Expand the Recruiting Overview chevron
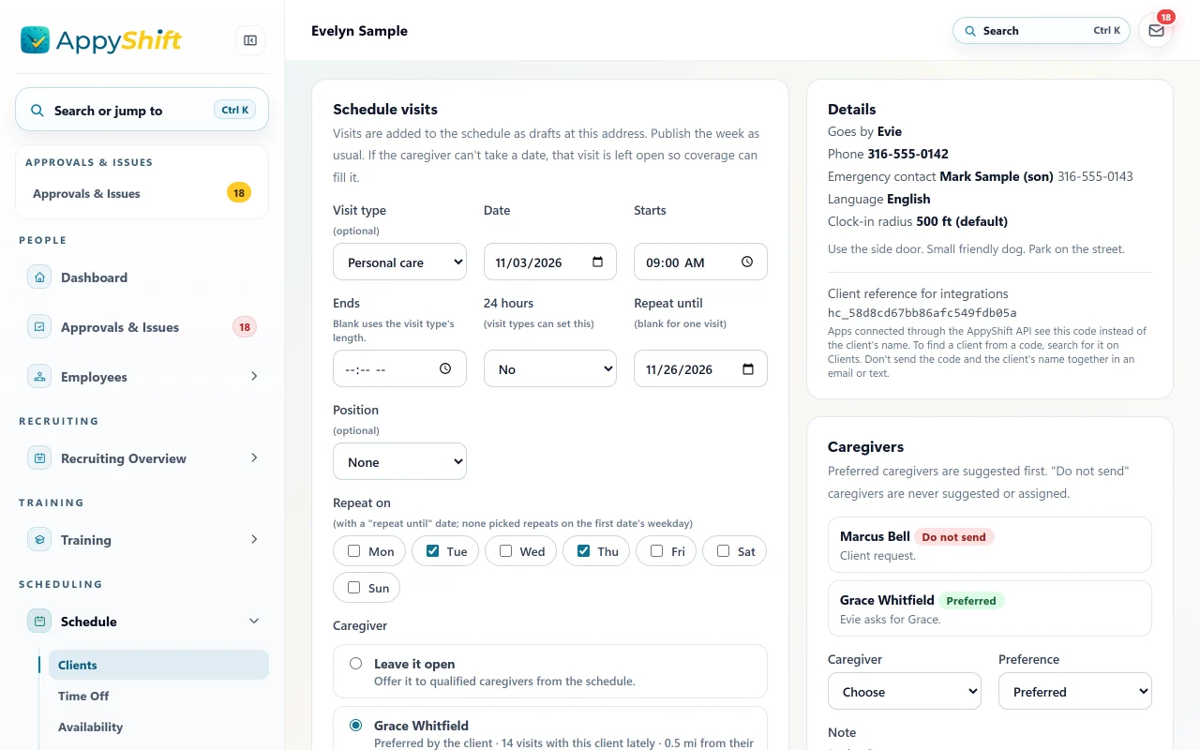 (254, 458)
